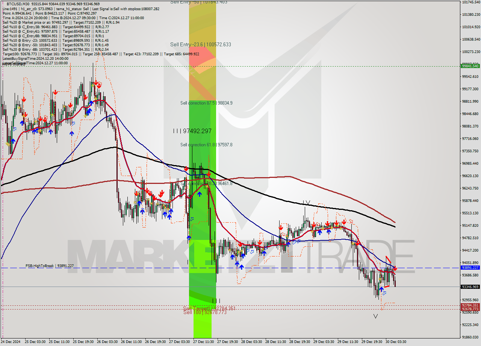This screenshot has width=481, height=346.
Task: Click the 'FSB-HighToBreak | 93891.227' level label
Action: click(50, 266)
